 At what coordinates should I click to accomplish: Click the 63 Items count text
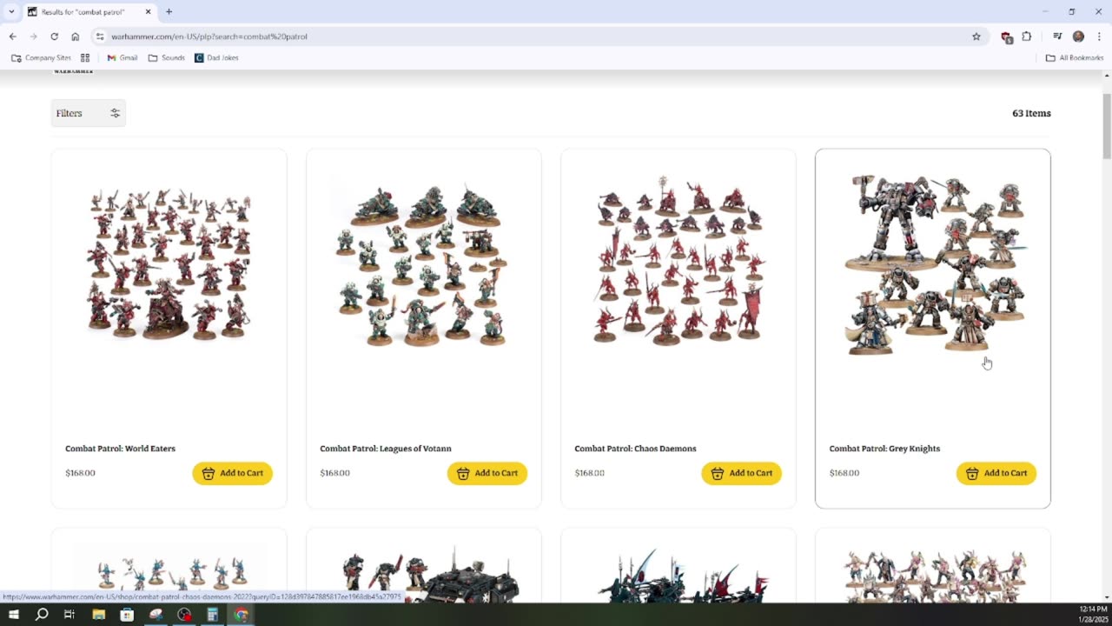[x=1031, y=113]
